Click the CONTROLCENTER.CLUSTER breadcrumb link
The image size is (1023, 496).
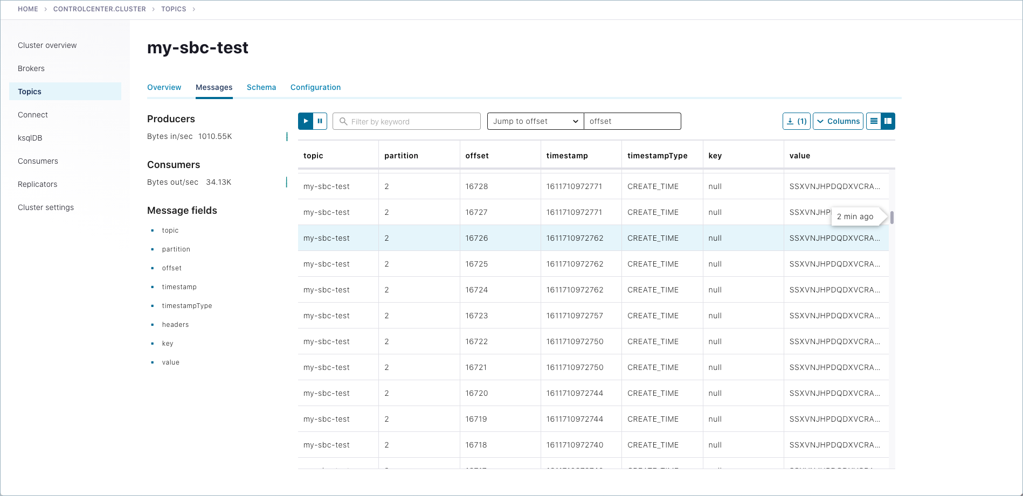[x=99, y=9]
